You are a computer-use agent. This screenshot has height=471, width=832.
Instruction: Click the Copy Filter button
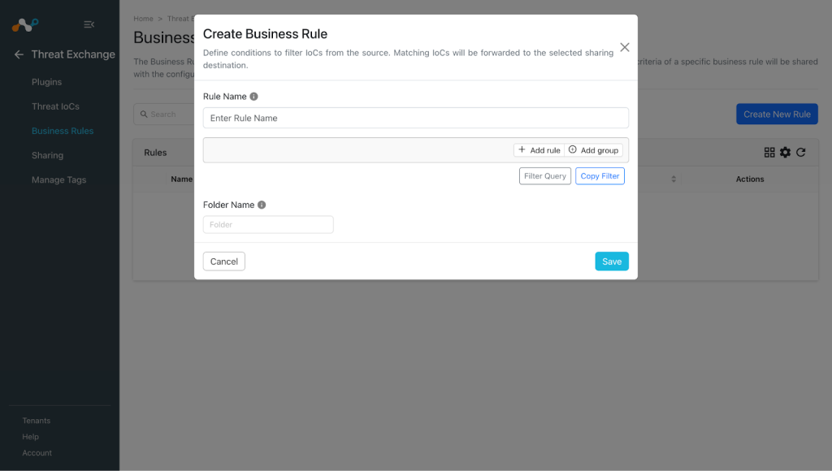600,176
